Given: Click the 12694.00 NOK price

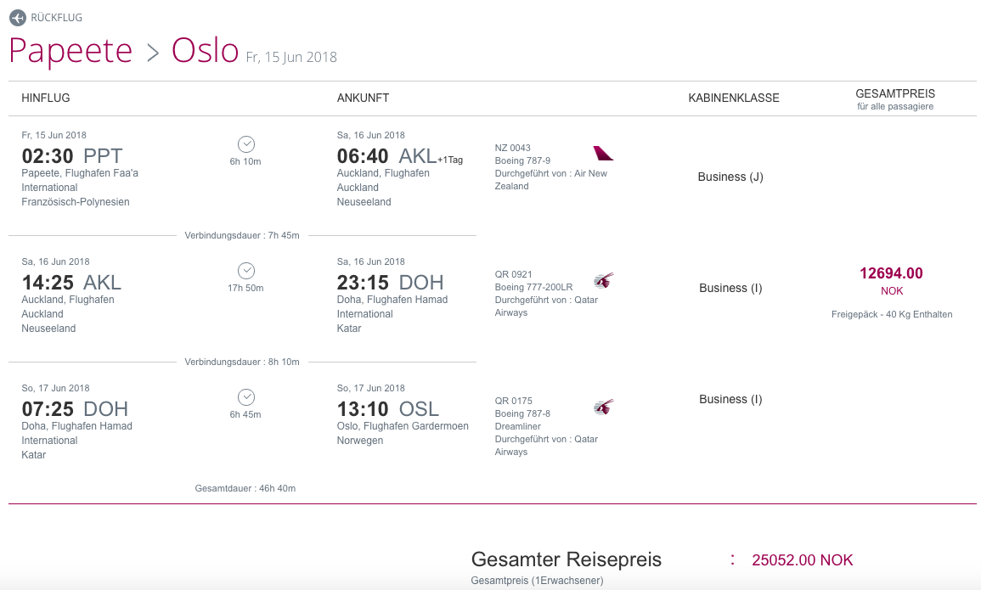Looking at the screenshot, I should click(891, 273).
